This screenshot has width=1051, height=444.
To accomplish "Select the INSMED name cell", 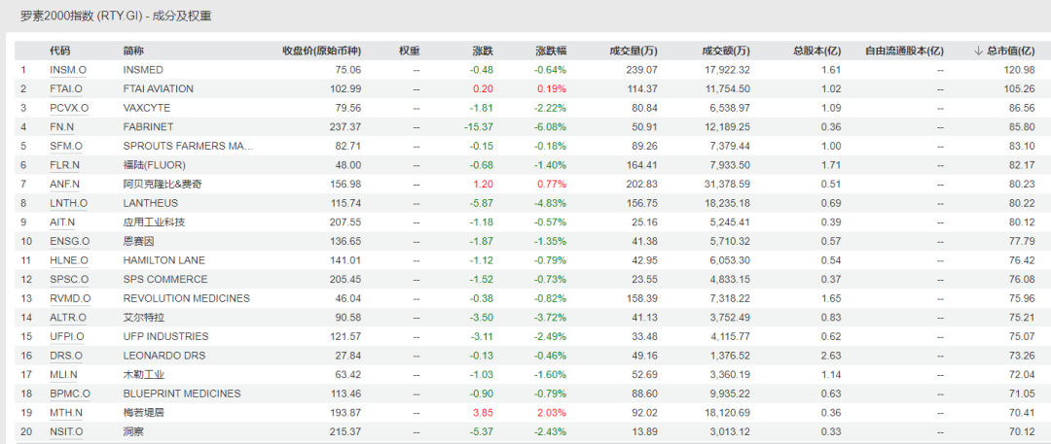I will point(143,70).
